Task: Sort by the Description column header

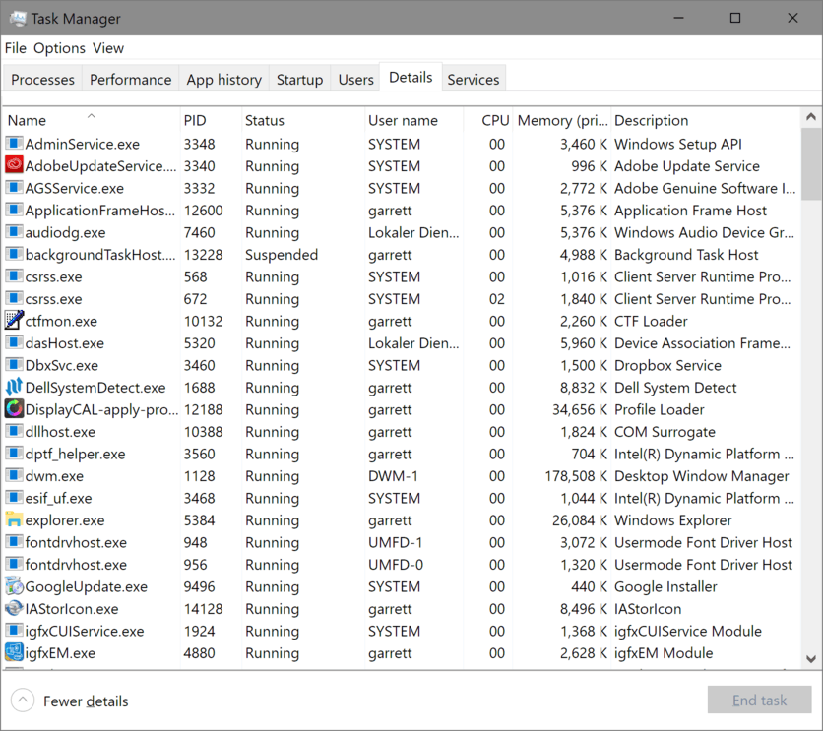Action: [x=706, y=120]
